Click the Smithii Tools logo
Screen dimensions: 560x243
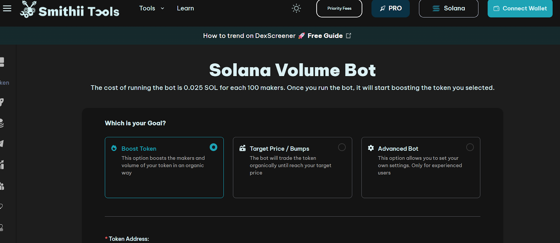70,9
